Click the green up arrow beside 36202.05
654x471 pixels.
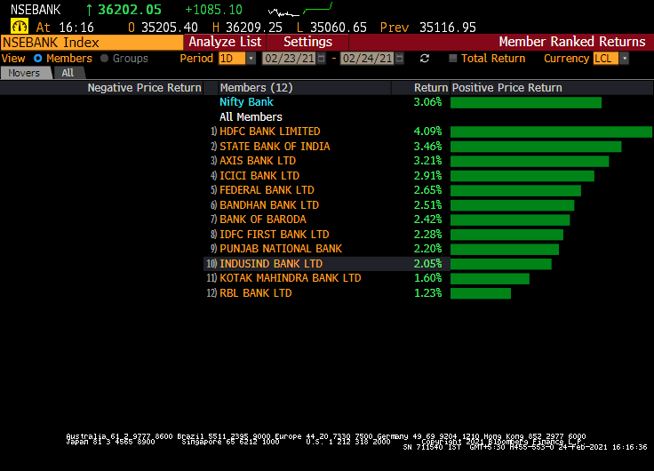tap(89, 10)
